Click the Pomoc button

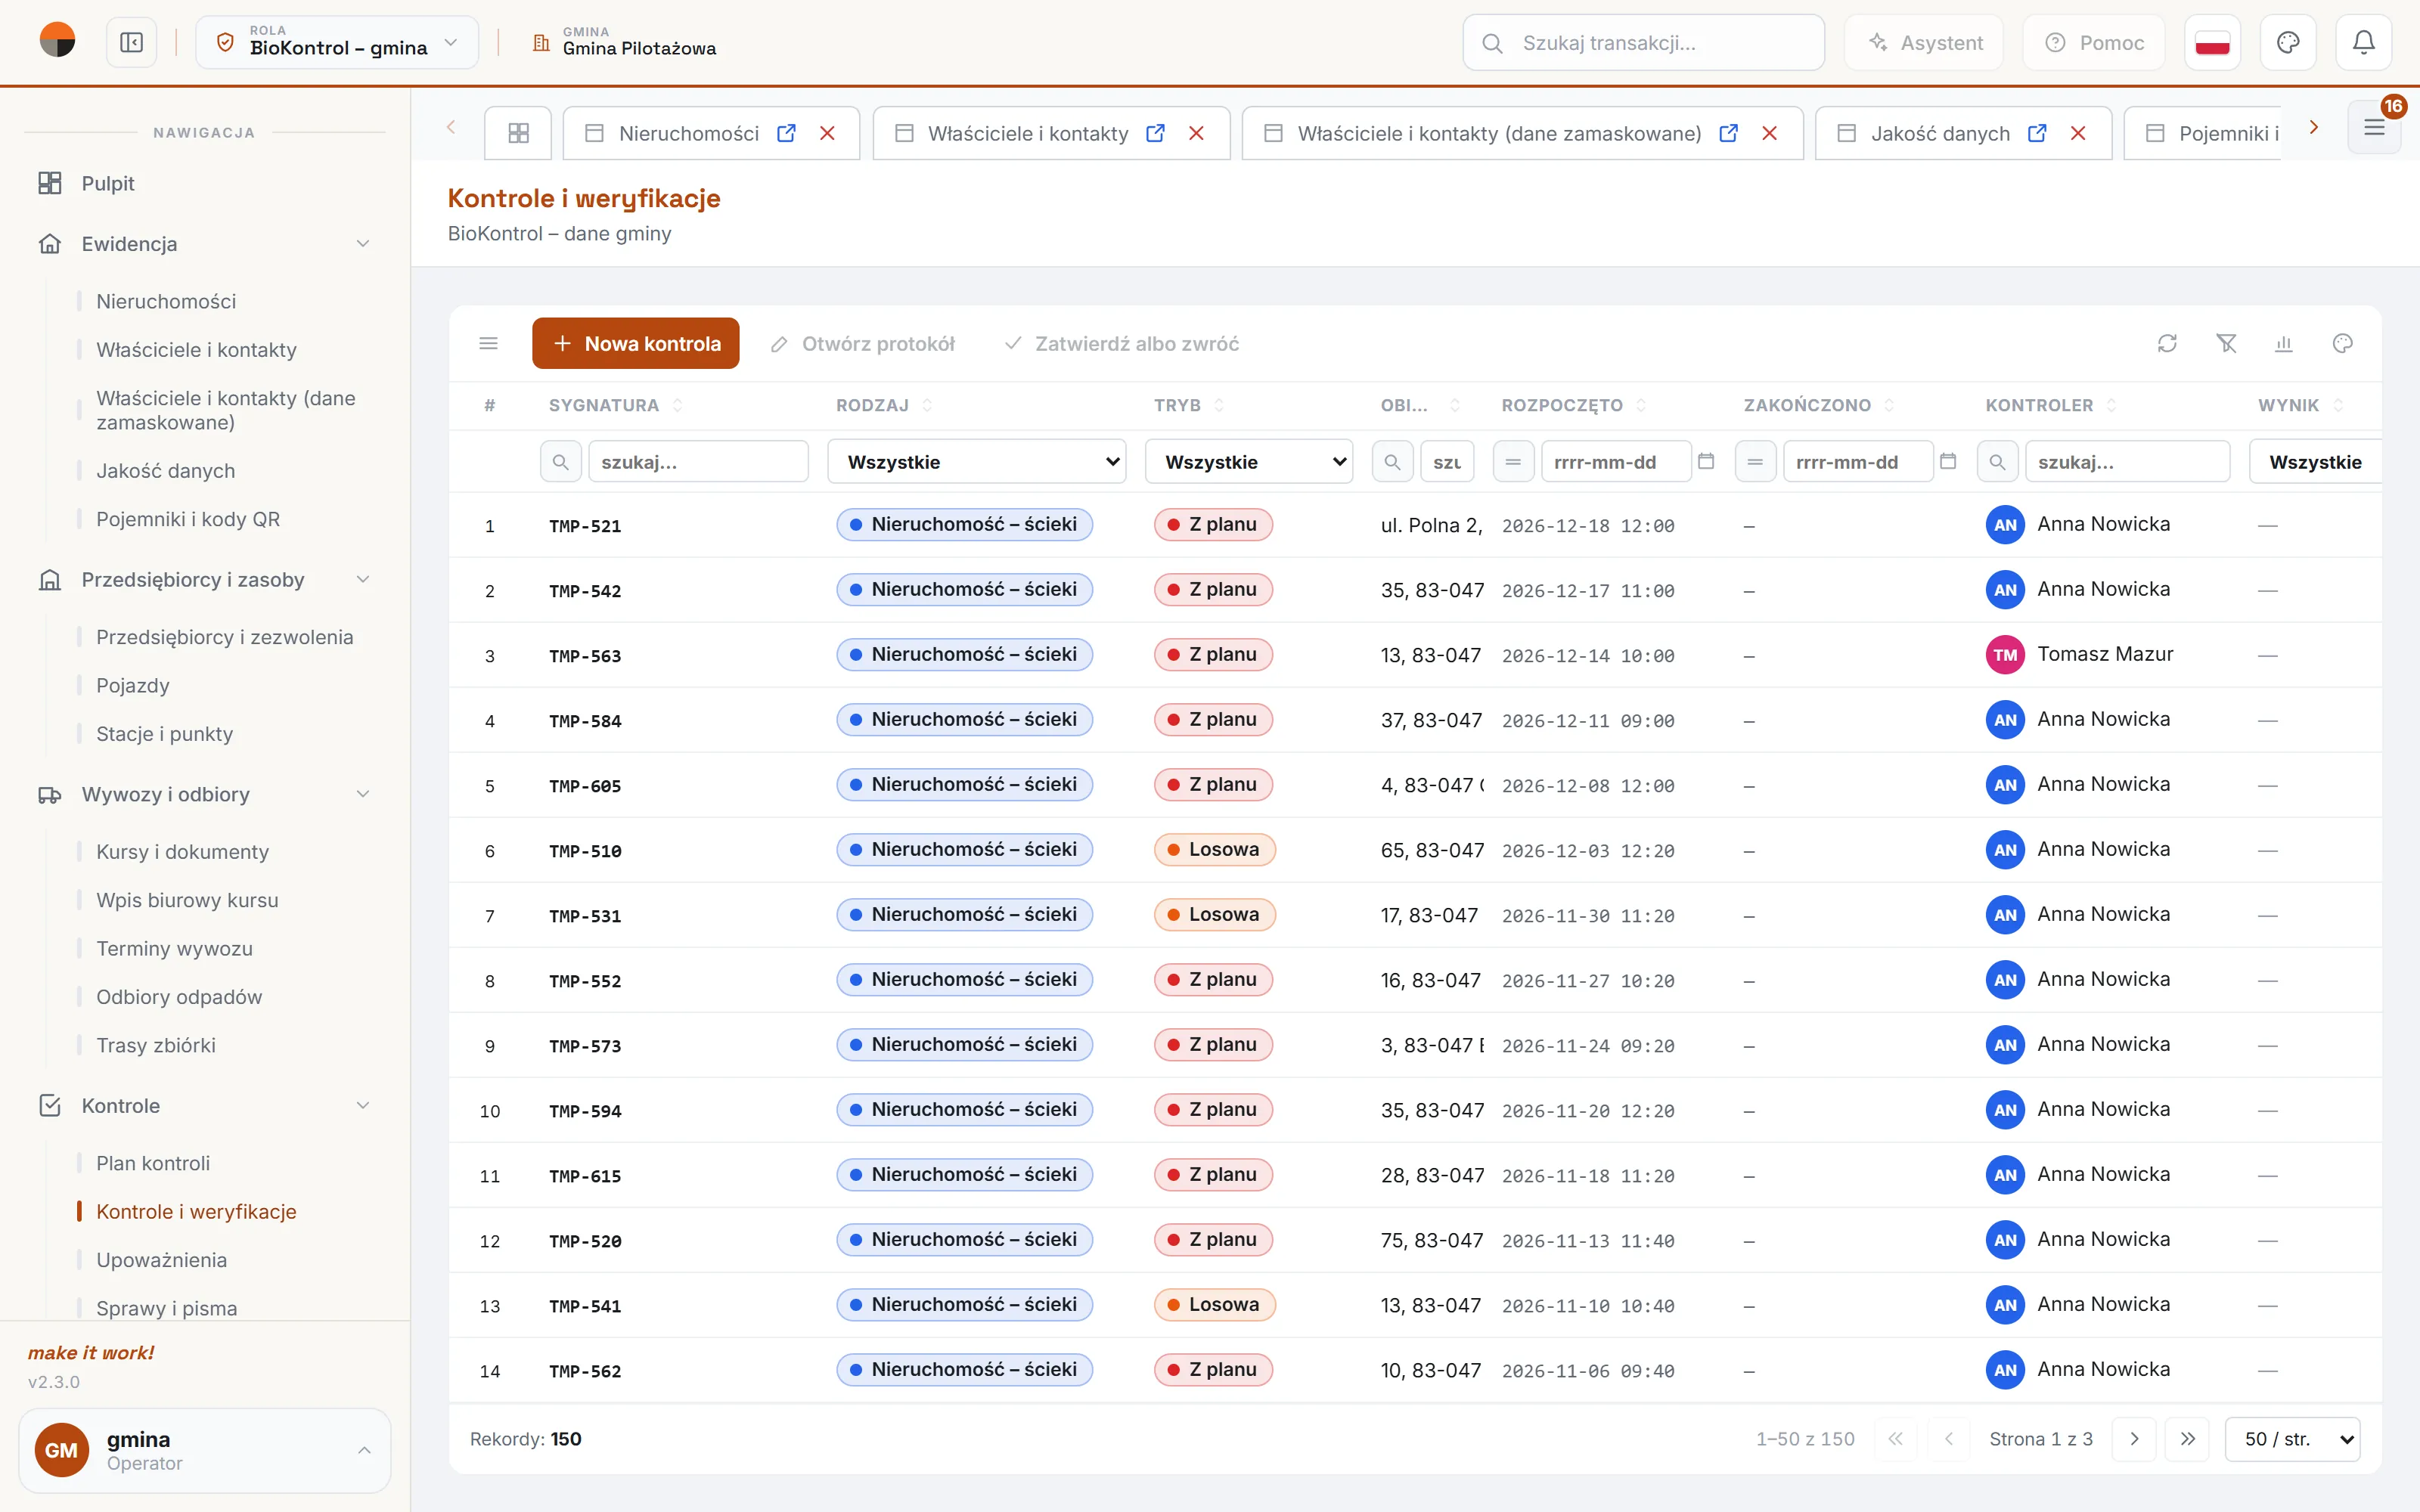click(x=2094, y=43)
